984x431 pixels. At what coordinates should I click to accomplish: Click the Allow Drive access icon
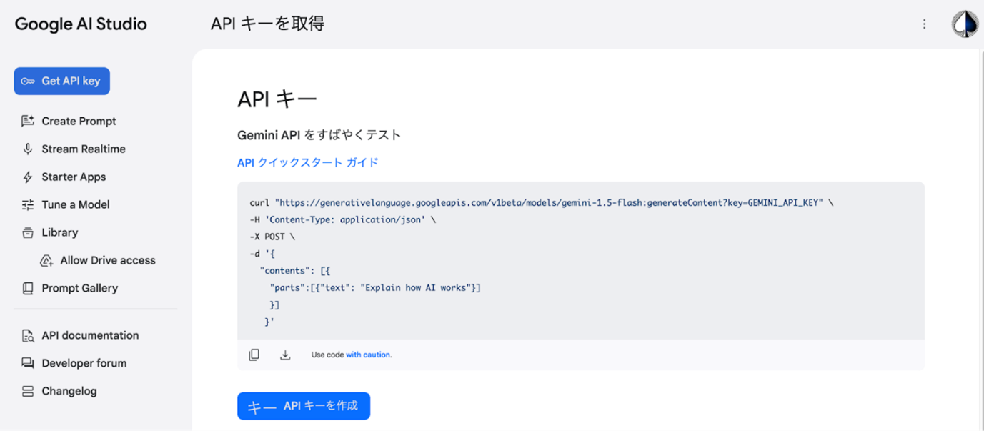point(46,260)
